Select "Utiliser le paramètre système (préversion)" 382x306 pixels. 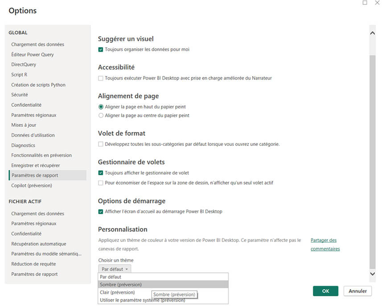[x=143, y=300]
